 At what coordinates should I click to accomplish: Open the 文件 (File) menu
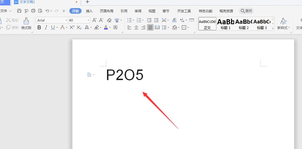6,11
